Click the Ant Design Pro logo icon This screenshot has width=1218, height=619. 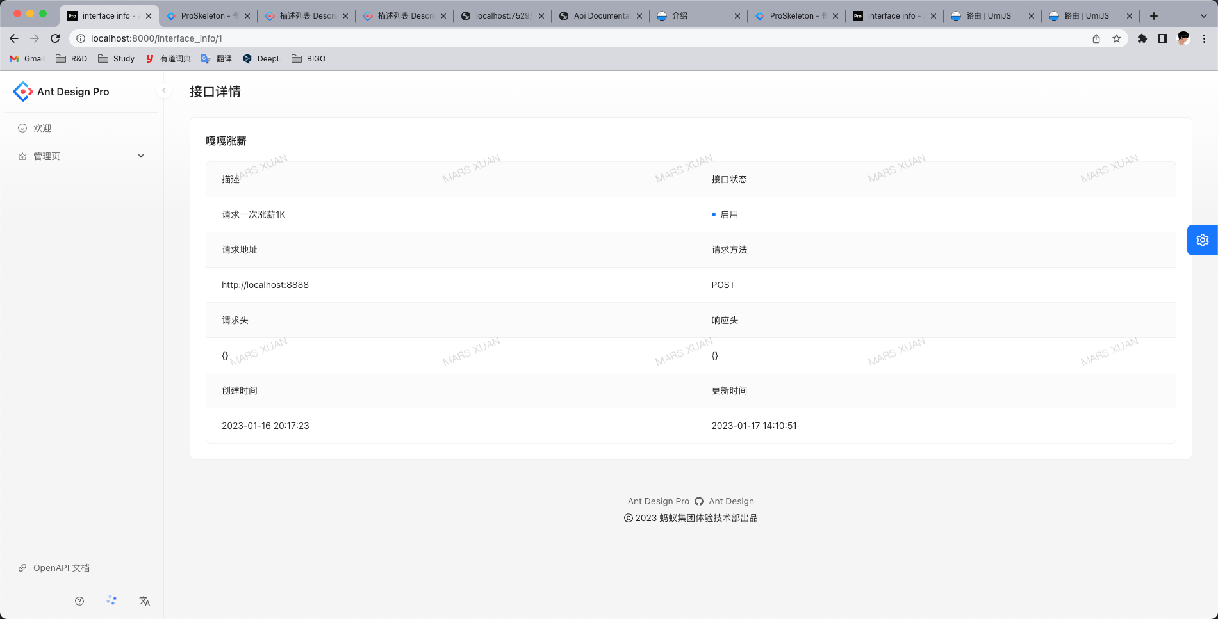coord(22,92)
